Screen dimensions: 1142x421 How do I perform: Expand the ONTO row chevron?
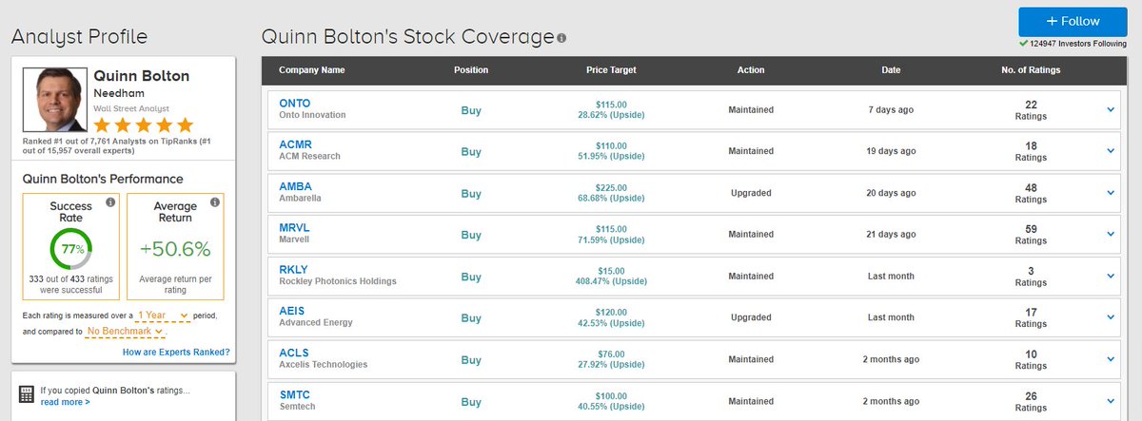pyautogui.click(x=1111, y=109)
